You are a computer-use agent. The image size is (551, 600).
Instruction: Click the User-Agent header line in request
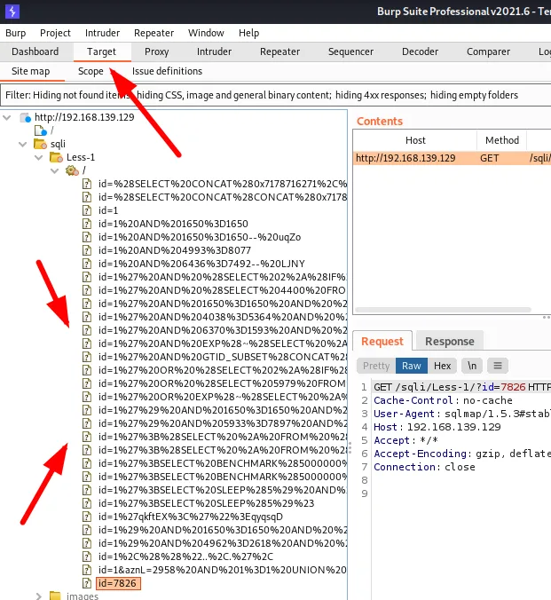tap(462, 414)
